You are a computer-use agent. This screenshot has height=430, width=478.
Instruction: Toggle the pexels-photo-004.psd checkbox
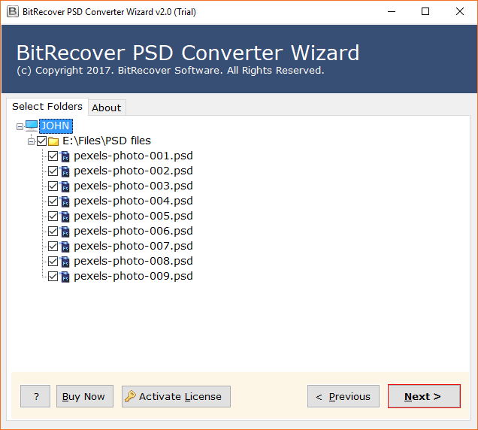point(53,201)
